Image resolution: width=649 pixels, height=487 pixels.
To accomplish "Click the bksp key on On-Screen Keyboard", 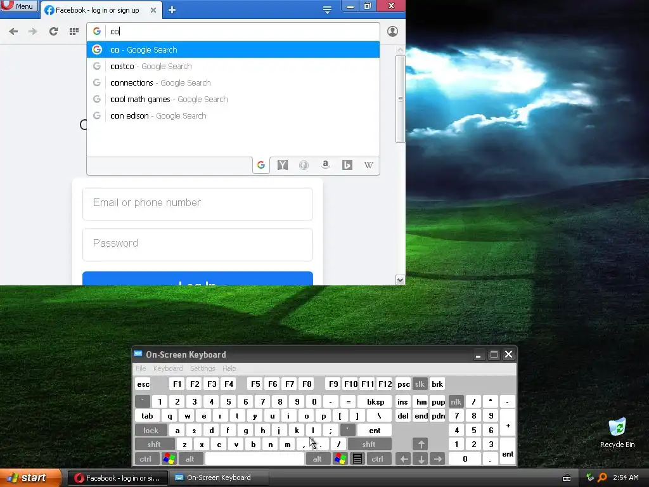I will tap(375, 401).
